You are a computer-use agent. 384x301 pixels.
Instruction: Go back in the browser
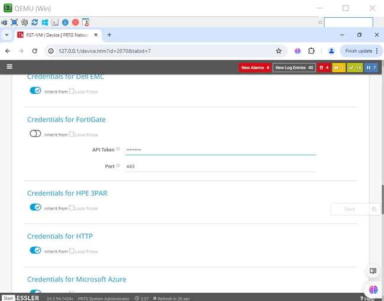[x=8, y=51]
